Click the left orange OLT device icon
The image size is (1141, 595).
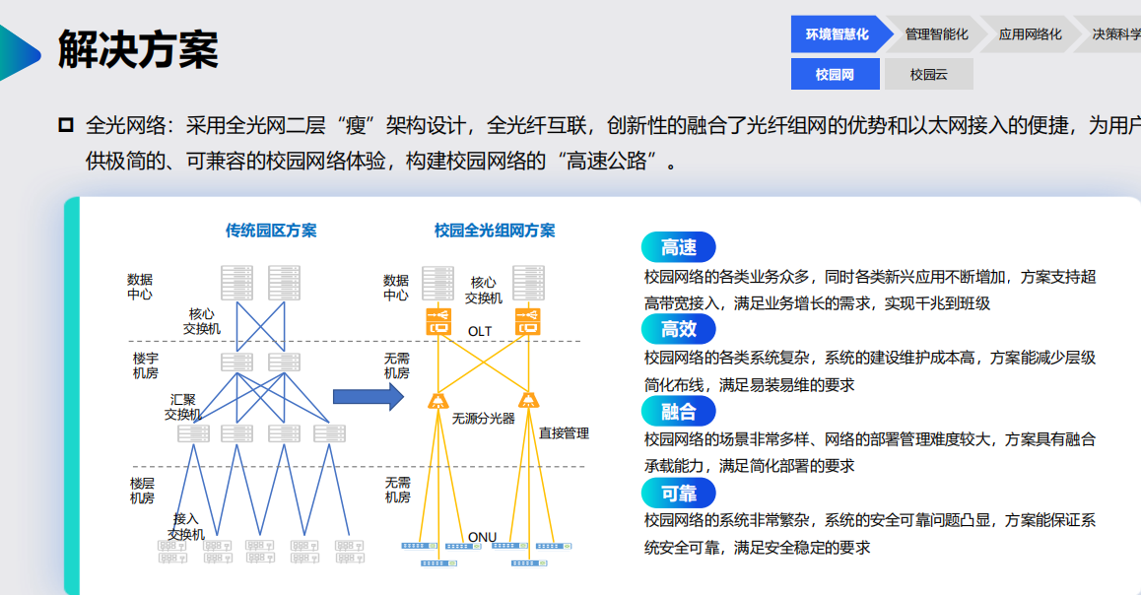[438, 321]
